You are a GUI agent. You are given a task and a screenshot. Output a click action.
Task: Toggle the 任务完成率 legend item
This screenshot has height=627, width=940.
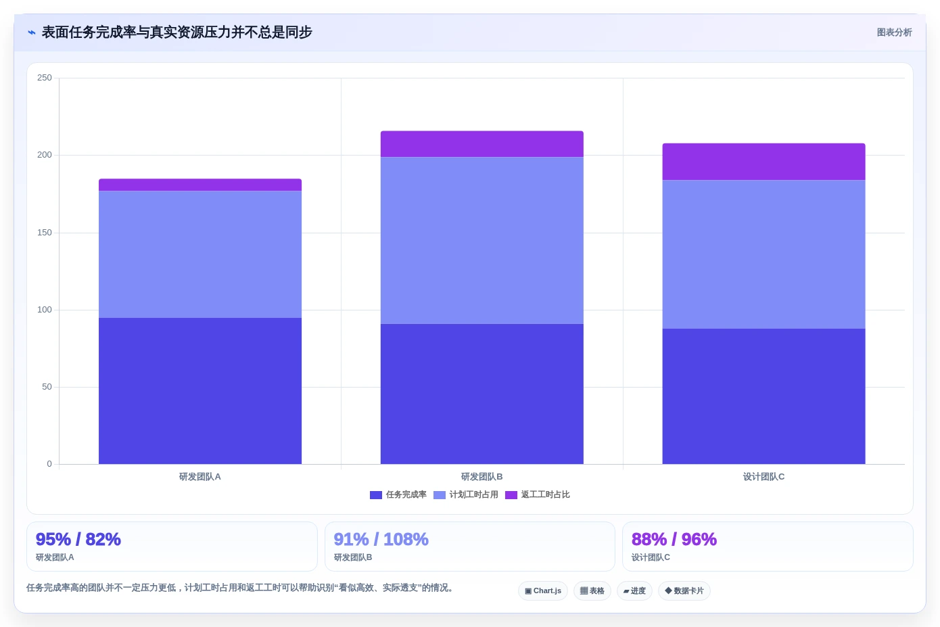click(x=398, y=495)
